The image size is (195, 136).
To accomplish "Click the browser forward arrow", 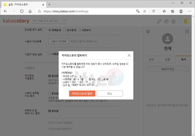I will pos(13,11).
